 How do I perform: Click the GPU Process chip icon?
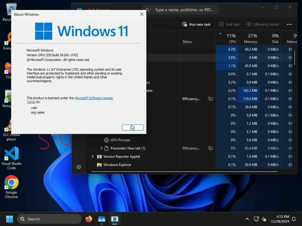click(106, 140)
